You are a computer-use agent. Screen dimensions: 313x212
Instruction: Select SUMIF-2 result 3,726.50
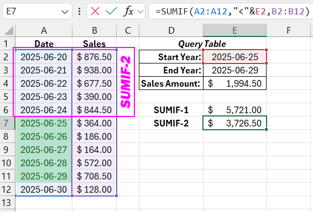pos(234,123)
